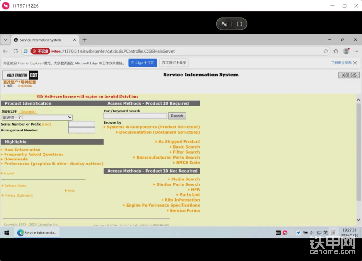Click the Part/Keyword Search text field

point(135,116)
